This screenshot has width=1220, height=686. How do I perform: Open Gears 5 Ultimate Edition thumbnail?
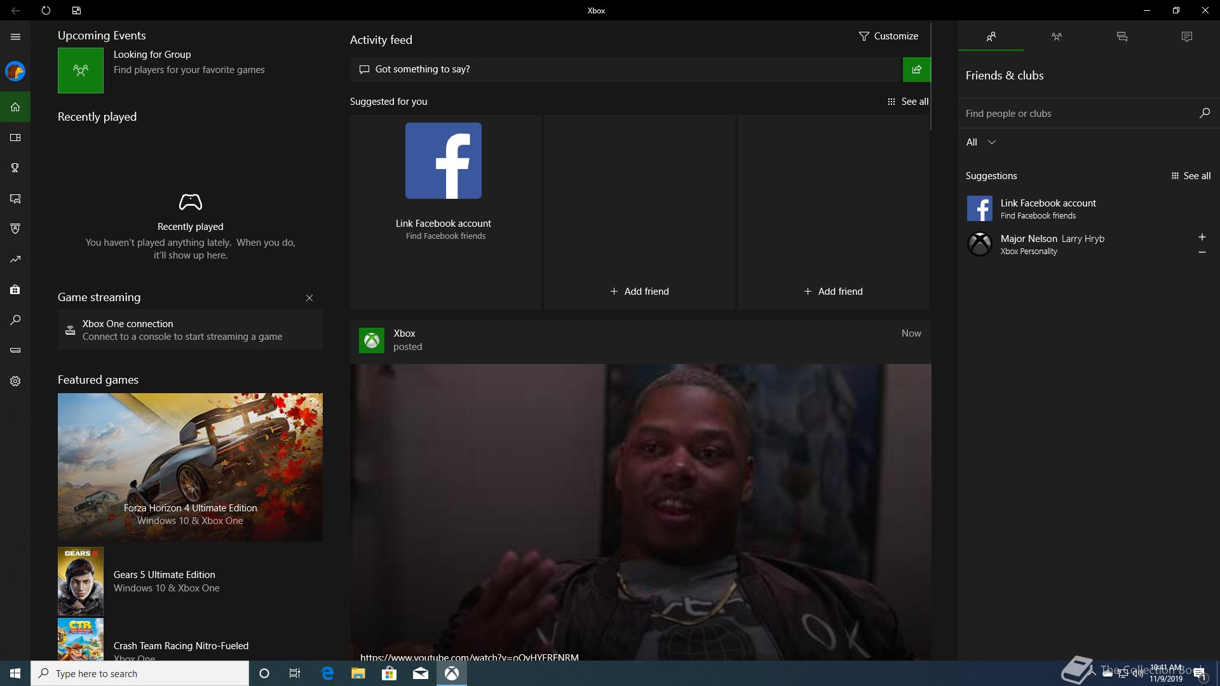(81, 581)
